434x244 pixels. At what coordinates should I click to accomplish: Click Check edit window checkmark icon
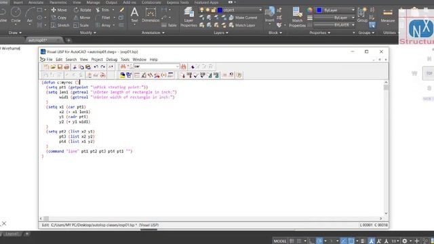pos(196,75)
